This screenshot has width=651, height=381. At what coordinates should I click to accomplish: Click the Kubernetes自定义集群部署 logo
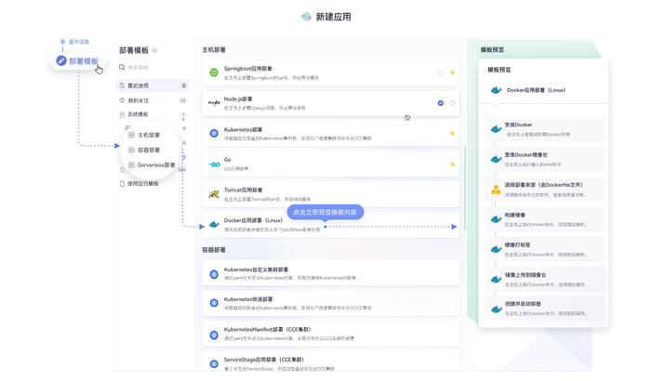214,274
